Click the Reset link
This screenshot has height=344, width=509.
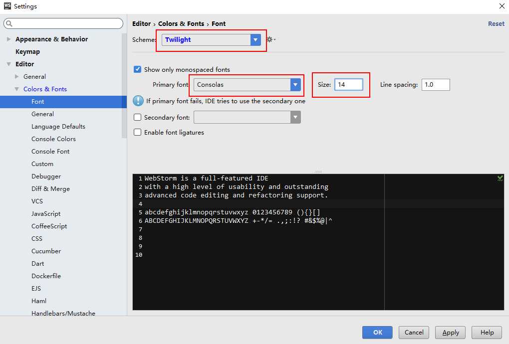(496, 23)
